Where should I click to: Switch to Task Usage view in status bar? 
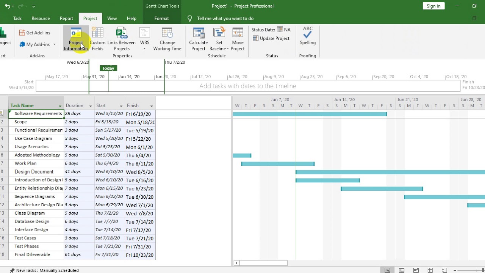[x=402, y=270]
